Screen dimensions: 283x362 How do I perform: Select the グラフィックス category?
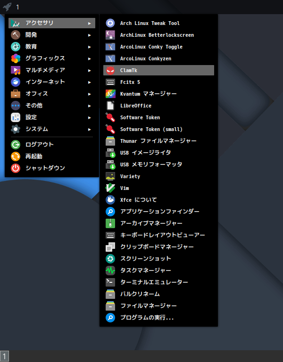tap(52, 58)
